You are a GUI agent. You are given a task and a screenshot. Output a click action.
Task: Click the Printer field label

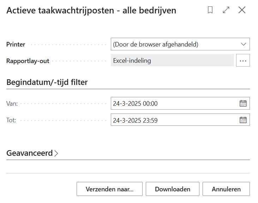pyautogui.click(x=16, y=44)
